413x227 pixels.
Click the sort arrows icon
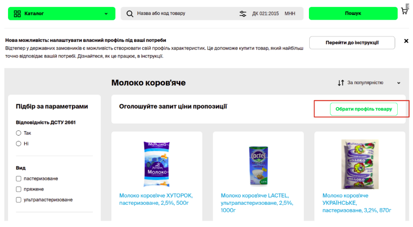tap(341, 83)
